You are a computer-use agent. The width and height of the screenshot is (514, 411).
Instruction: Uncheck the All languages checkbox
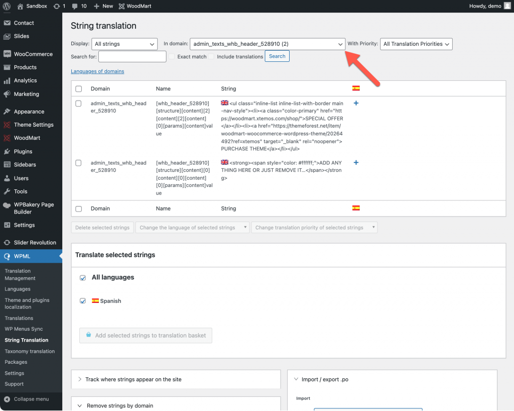[x=83, y=278]
